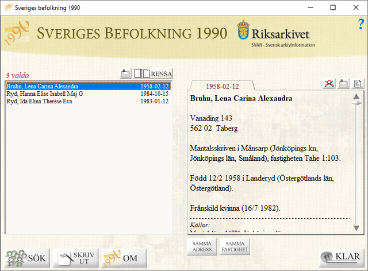Click the 1958-02-12 tab header
This screenshot has width=368, height=271.
[x=223, y=86]
